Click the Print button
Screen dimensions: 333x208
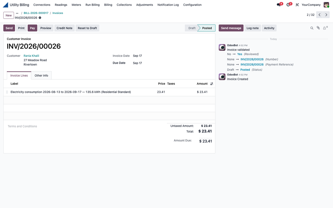(x=21, y=28)
